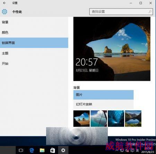Launch Microsoft Edge from the taskbar
The width and height of the screenshot is (156, 154).
pos(32,150)
